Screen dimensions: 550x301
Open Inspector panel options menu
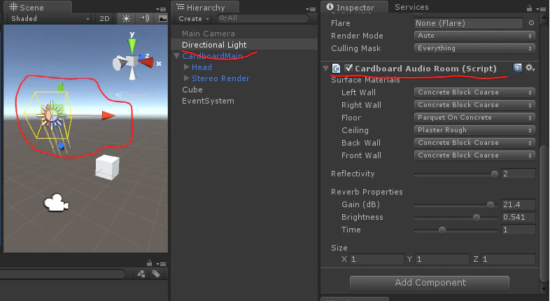point(540,9)
